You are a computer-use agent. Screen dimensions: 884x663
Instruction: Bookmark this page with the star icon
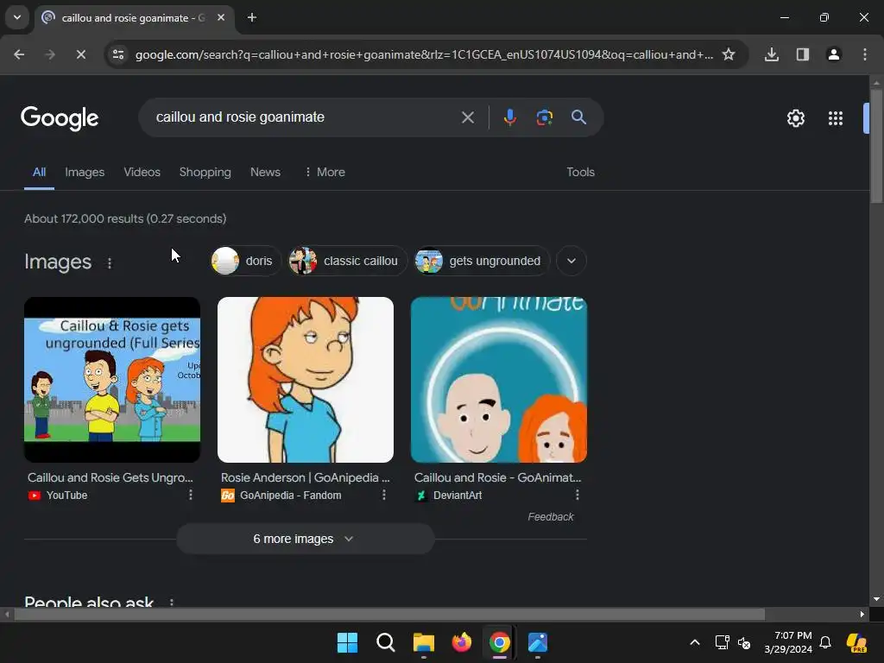[729, 54]
